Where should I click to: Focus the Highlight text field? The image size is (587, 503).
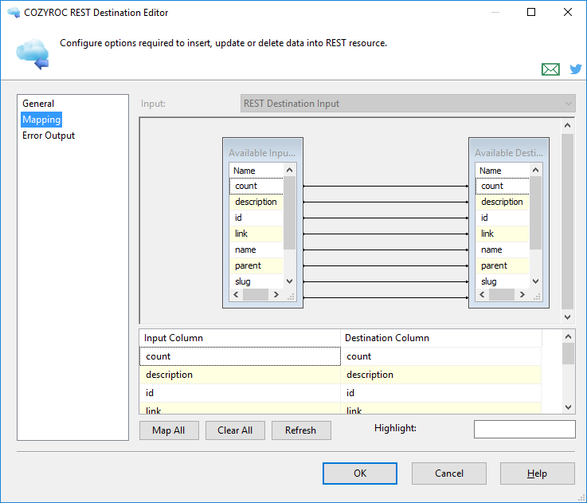pos(525,429)
